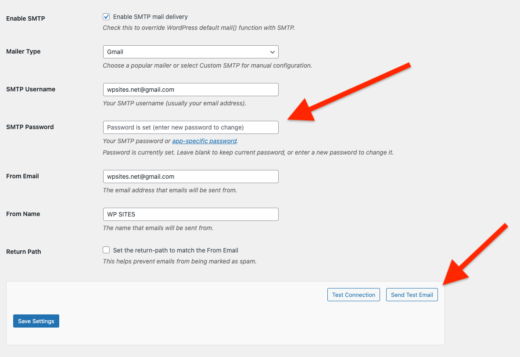Click the bold SMTP Username row label
520x357 pixels.
click(x=31, y=89)
